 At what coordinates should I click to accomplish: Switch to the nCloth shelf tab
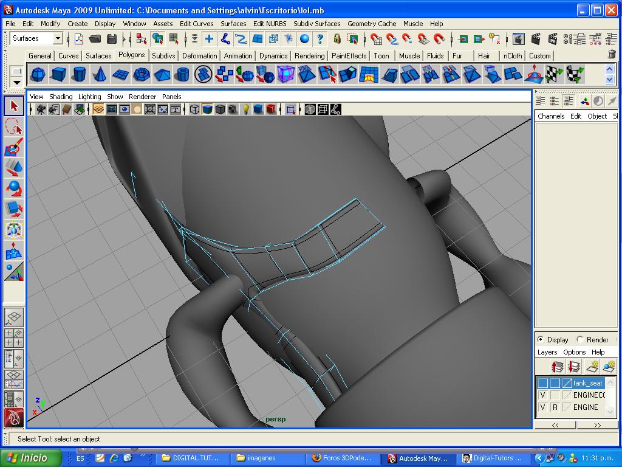click(513, 55)
